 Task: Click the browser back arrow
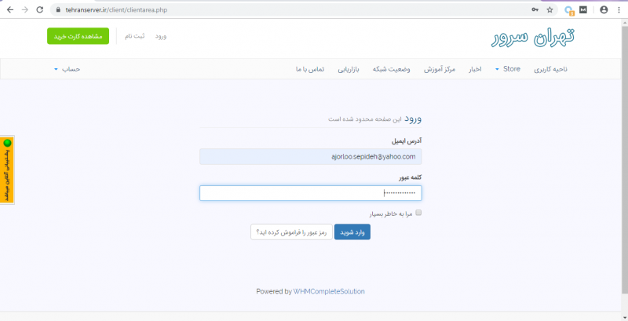[9, 10]
